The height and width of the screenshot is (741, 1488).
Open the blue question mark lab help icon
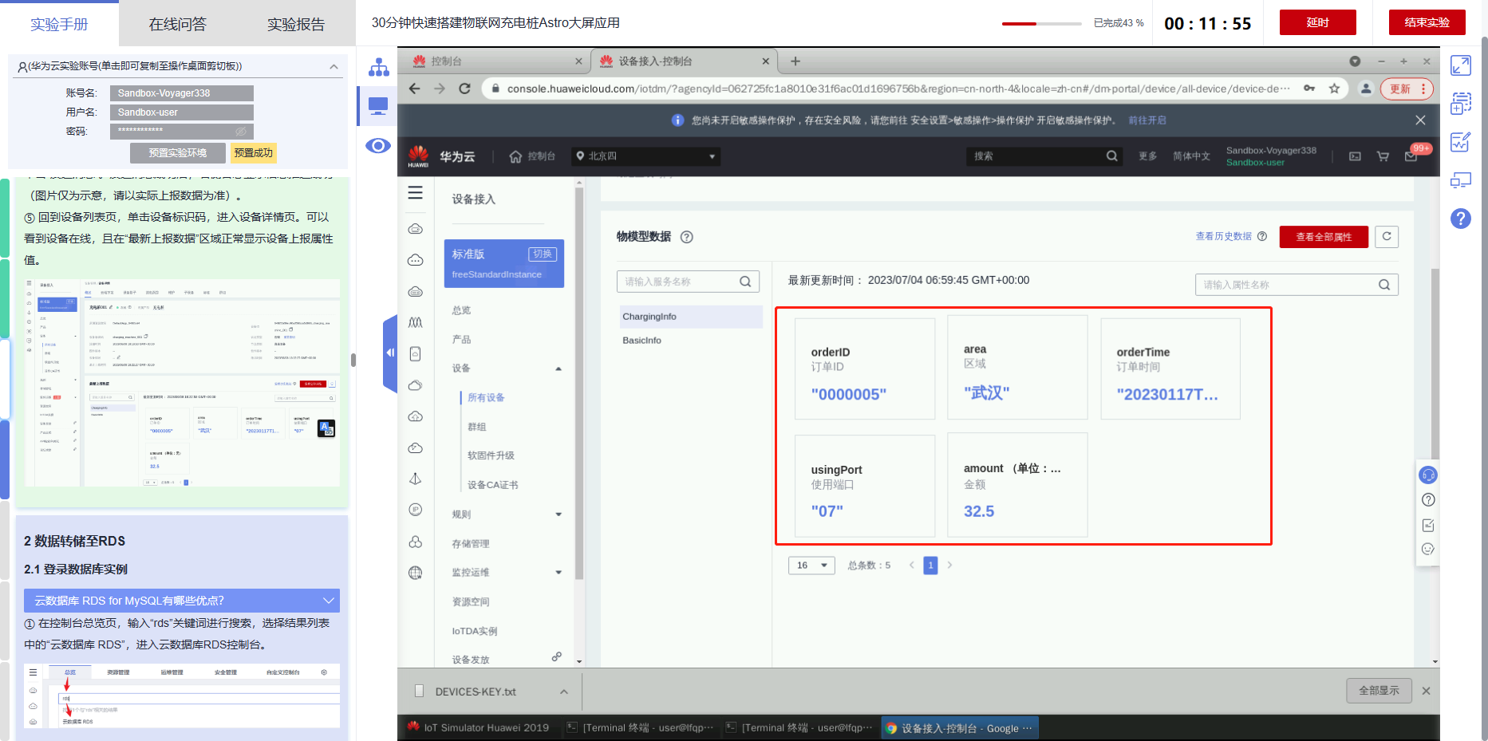(x=1461, y=219)
